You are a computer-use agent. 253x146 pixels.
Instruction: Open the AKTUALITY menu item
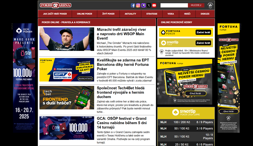tap(130, 14)
